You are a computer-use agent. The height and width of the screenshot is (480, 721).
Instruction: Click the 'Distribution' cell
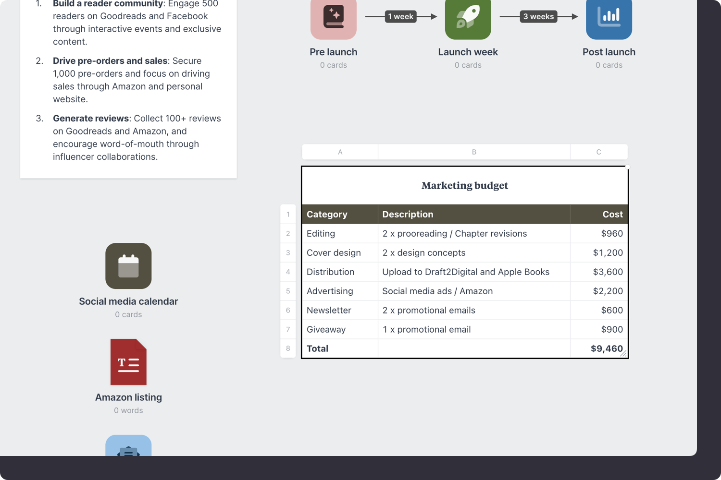(x=340, y=272)
